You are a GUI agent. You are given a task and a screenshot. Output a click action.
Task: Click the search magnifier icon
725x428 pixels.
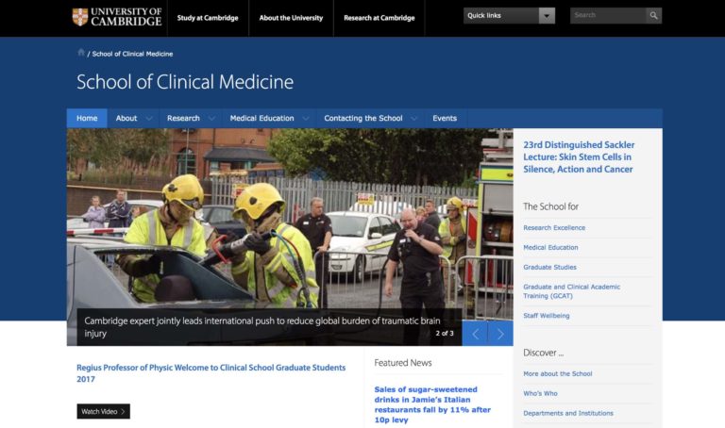pos(653,16)
